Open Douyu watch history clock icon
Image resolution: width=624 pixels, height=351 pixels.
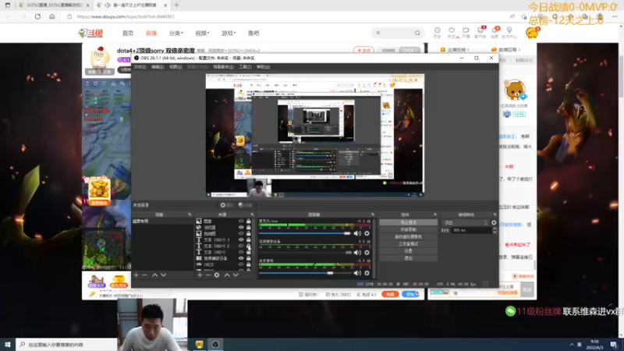tap(438, 30)
